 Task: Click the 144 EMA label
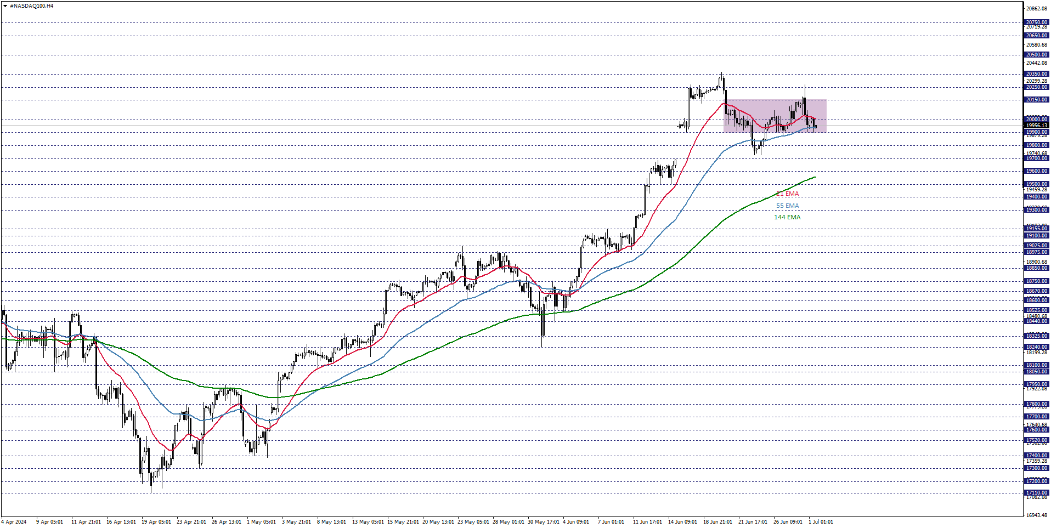point(787,217)
